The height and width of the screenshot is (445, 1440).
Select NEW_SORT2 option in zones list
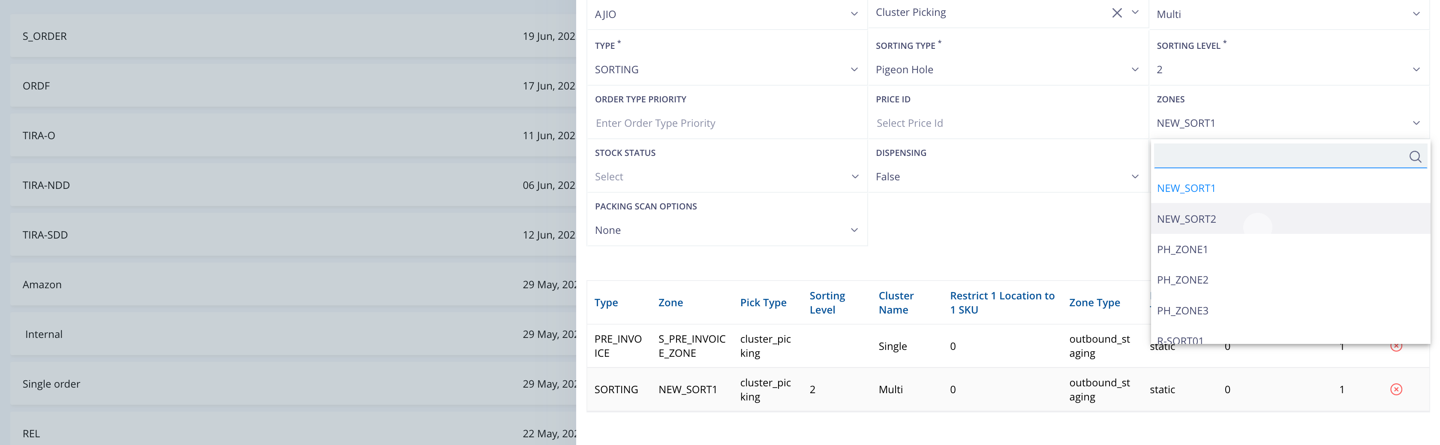coord(1290,219)
